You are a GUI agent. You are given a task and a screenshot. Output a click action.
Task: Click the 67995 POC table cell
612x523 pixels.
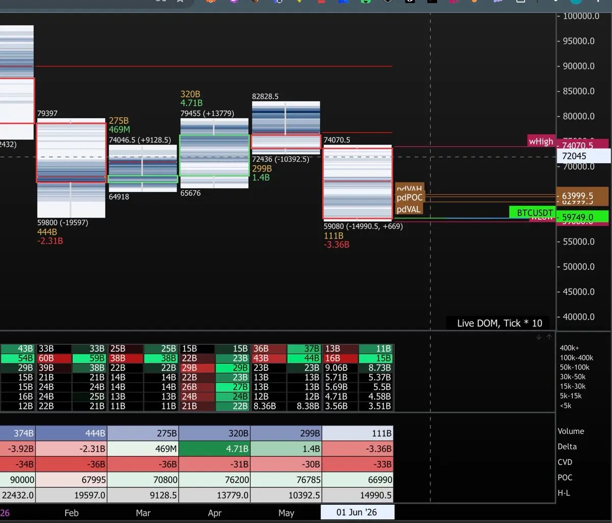pos(71,480)
